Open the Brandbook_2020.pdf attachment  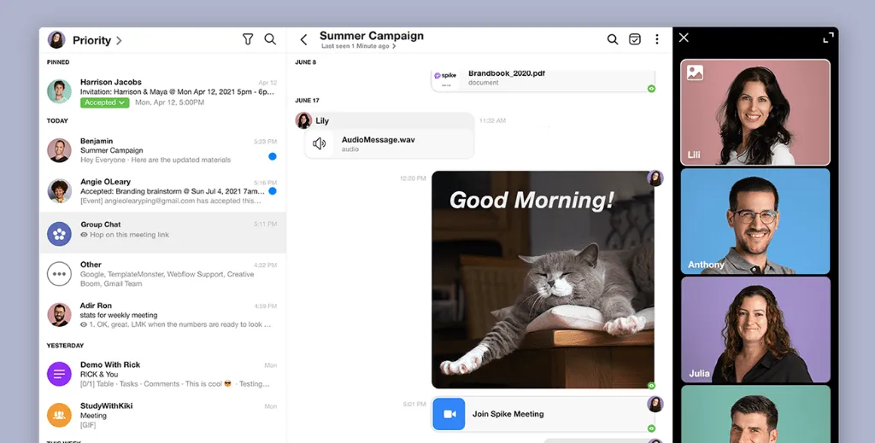543,79
